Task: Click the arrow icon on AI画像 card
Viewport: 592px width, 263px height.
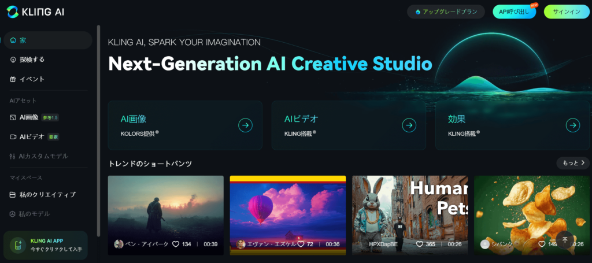Action: [x=245, y=125]
